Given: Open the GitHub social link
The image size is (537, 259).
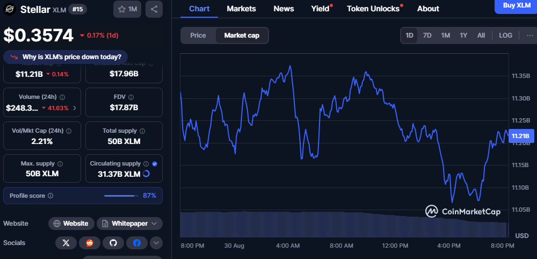Looking at the screenshot, I should 113,243.
